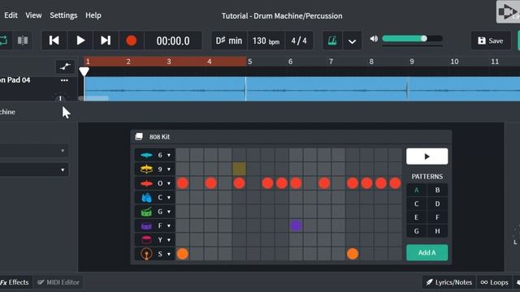This screenshot has width=520, height=292.
Task: Save the project
Action: [x=491, y=41]
